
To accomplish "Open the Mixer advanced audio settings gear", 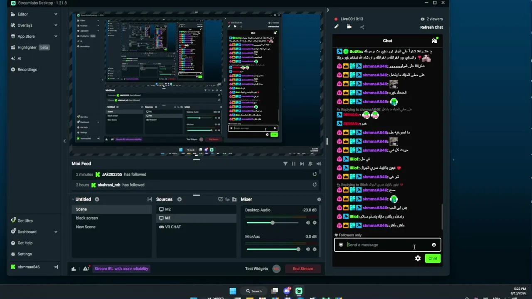I will [319, 199].
